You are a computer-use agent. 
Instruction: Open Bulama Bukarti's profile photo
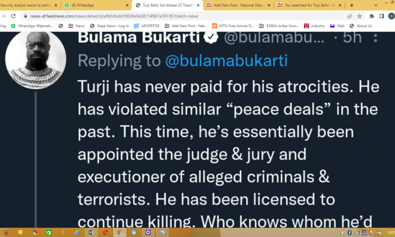click(36, 58)
